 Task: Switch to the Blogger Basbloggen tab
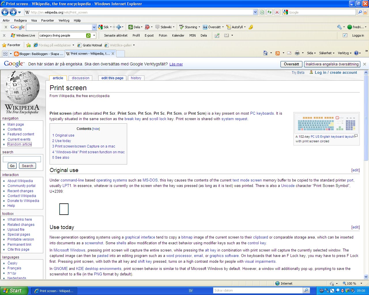tap(39, 54)
